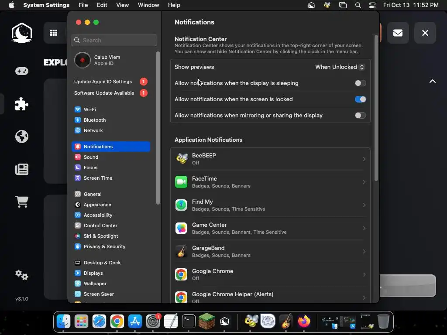Screen dimensions: 447x335
Task: Collapse section with the up chevron in launcher
Action: coord(433,81)
